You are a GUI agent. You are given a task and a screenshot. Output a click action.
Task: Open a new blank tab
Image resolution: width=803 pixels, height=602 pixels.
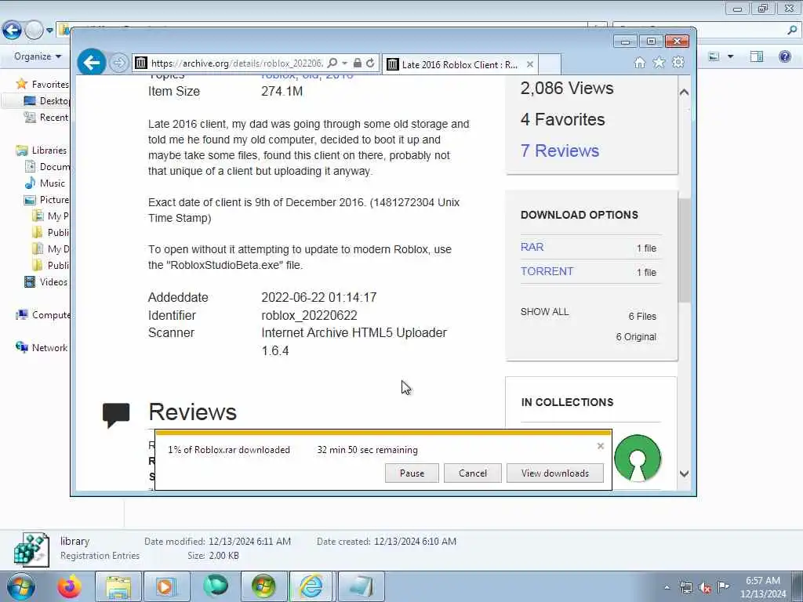pos(550,64)
